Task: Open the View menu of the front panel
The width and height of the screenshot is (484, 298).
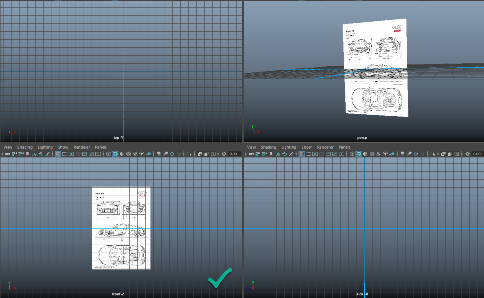Action: [8, 147]
